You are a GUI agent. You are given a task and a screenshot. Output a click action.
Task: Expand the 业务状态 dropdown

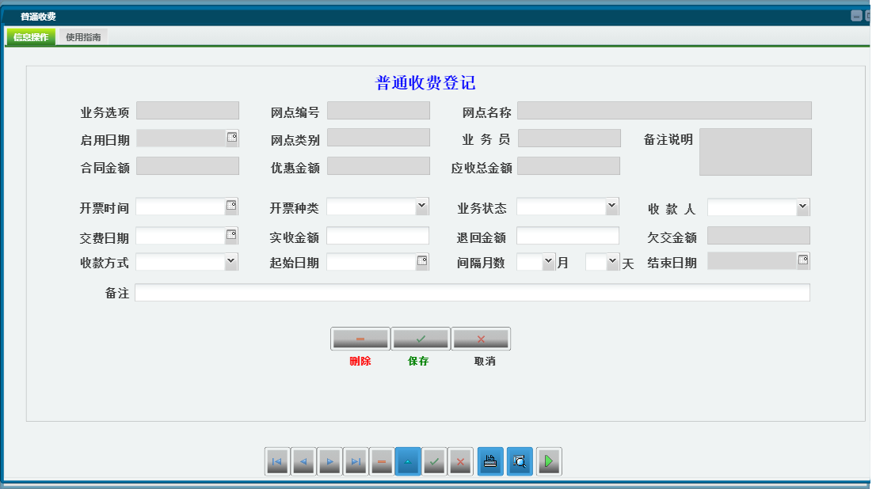click(x=612, y=206)
